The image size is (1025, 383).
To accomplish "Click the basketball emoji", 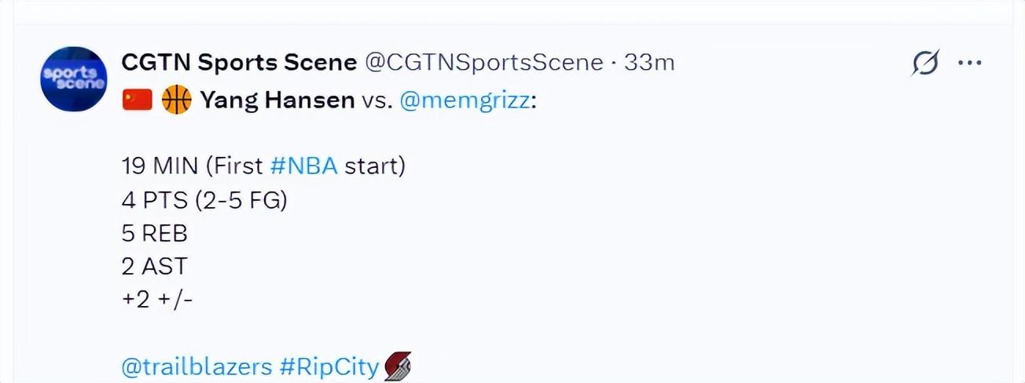I will pos(176,100).
